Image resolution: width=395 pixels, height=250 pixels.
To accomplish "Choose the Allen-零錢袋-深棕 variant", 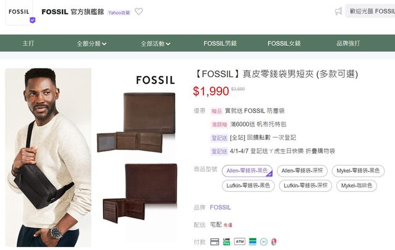I will click(302, 171).
